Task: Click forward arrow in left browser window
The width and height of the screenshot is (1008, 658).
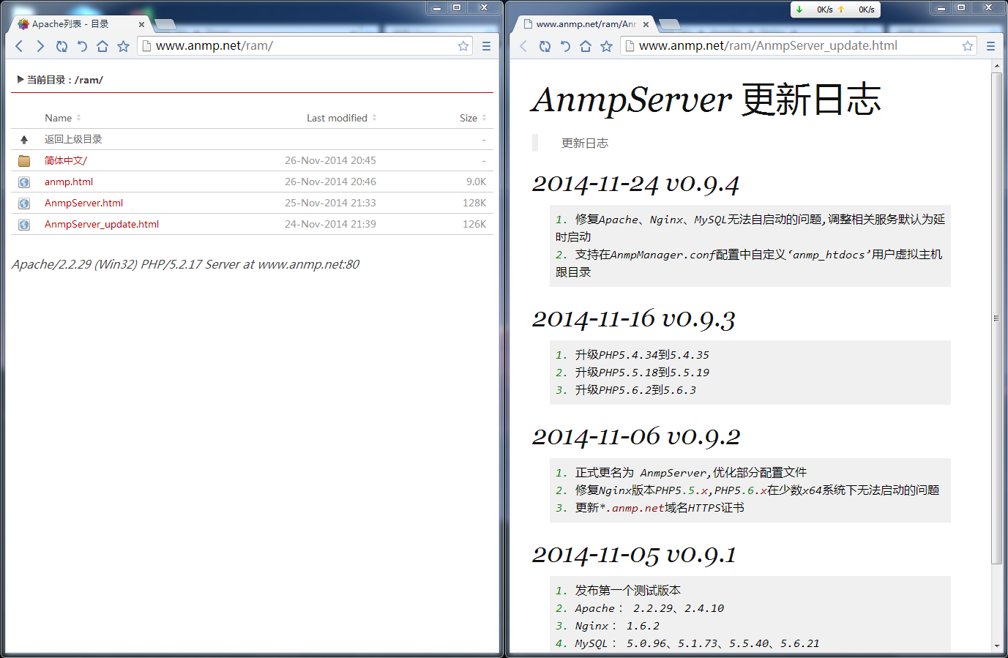Action: click(40, 46)
